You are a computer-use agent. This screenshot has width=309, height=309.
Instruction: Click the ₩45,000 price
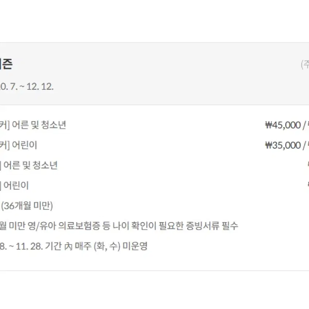click(x=283, y=125)
